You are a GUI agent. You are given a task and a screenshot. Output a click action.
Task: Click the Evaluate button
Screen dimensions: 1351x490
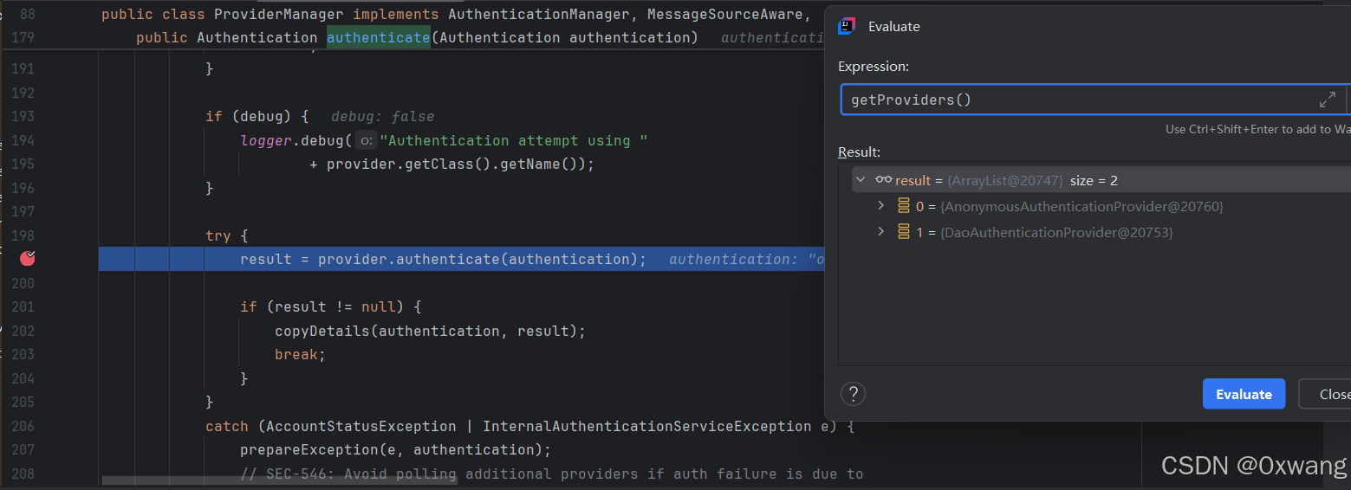pyautogui.click(x=1244, y=394)
